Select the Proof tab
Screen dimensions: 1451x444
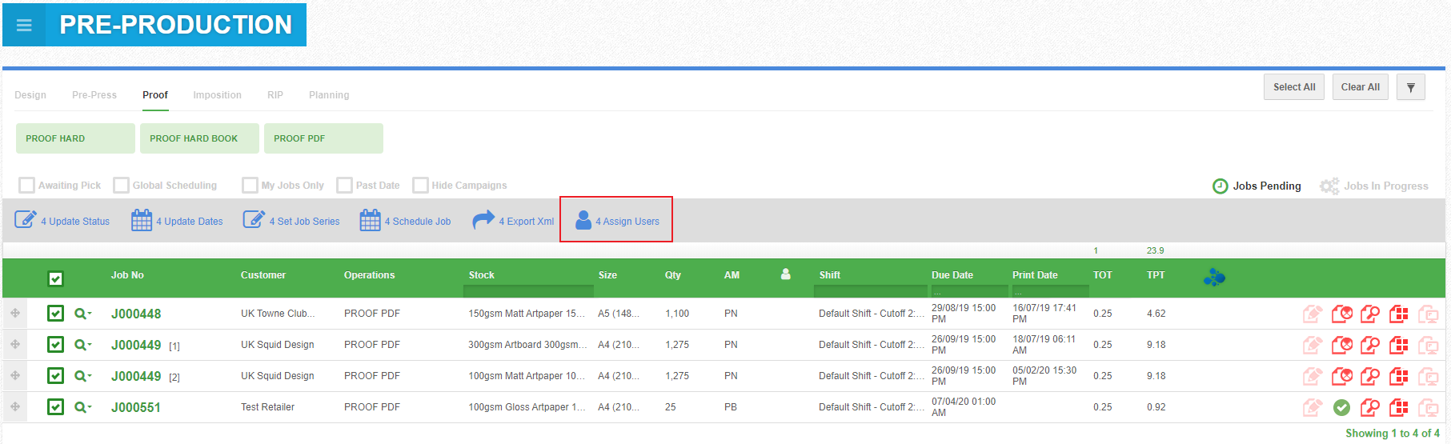[155, 94]
